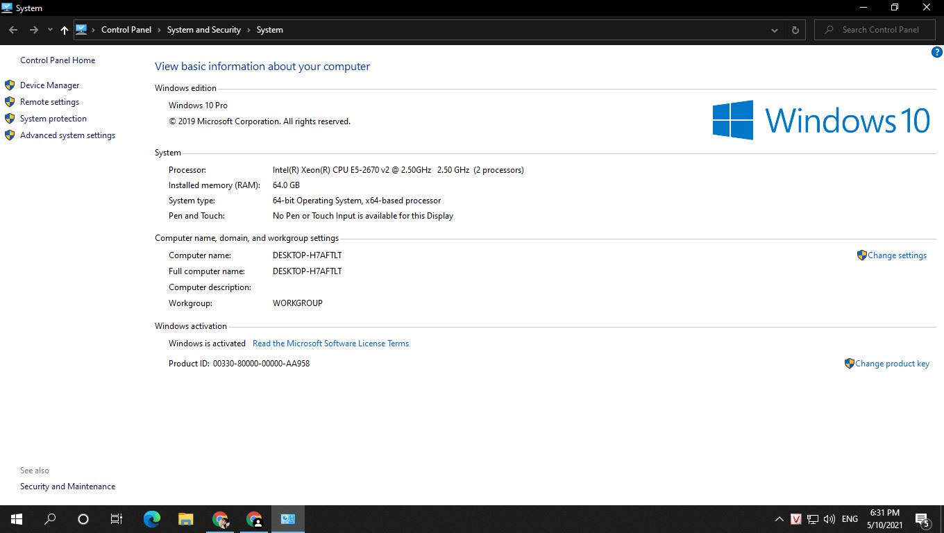This screenshot has height=533, width=944.
Task: Open the notification center icon
Action: (922, 519)
